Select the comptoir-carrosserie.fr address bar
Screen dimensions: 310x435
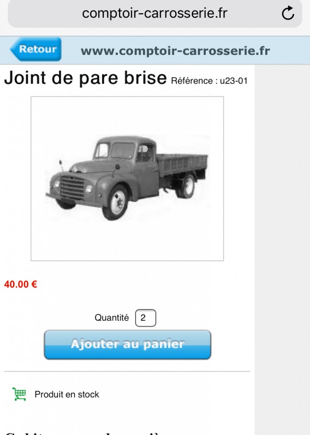(x=155, y=13)
